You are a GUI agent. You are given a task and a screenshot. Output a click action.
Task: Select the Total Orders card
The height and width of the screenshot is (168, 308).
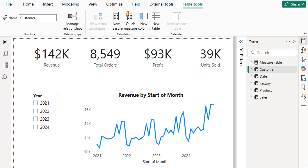[105, 58]
